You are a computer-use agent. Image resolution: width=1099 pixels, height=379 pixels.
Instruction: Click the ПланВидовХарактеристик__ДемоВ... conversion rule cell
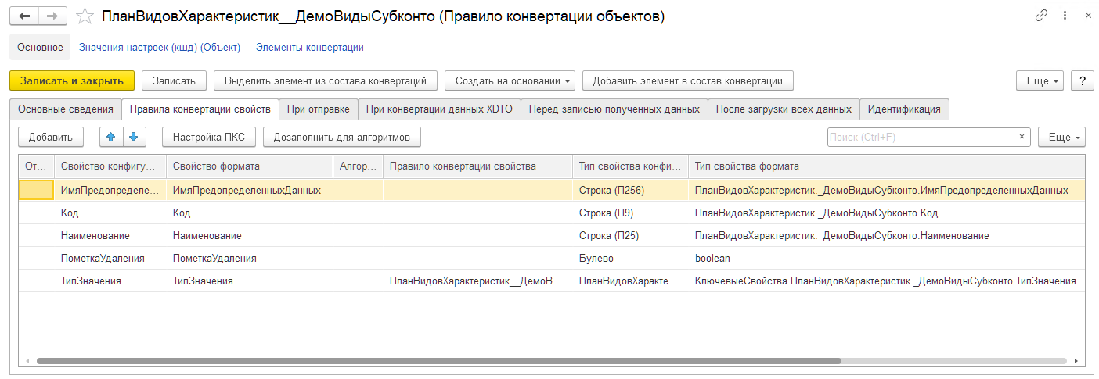477,281
